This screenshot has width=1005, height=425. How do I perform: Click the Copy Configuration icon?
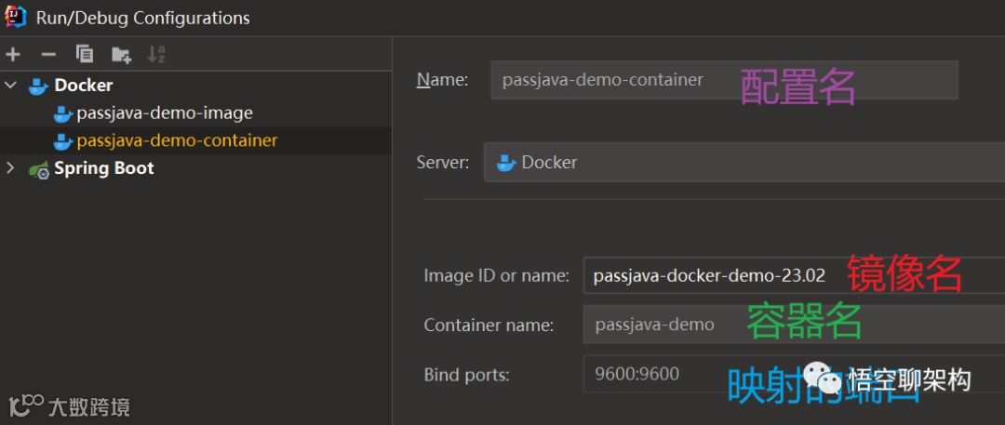point(85,54)
